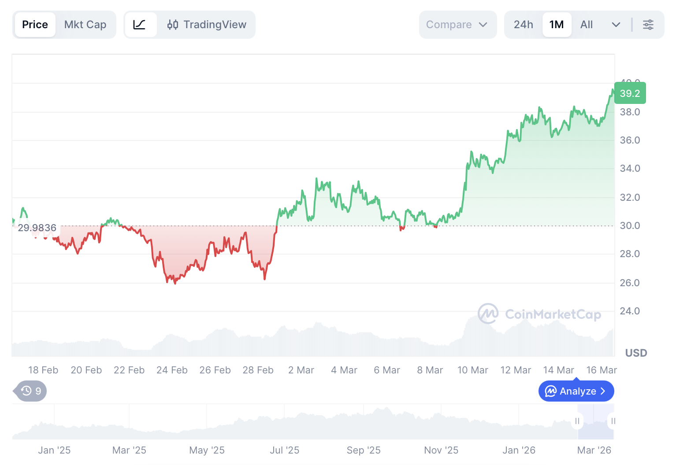This screenshot has height=465, width=676.
Task: Click the CoinMarketCap watermark logo
Action: [x=488, y=314]
